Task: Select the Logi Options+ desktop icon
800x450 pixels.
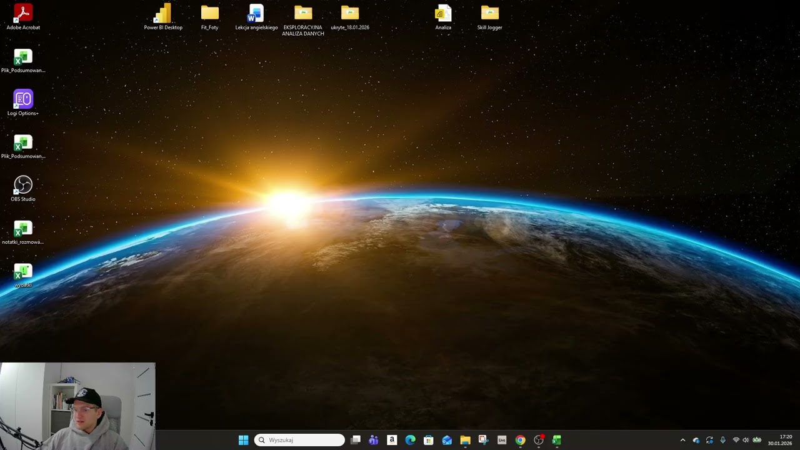Action: point(23,102)
